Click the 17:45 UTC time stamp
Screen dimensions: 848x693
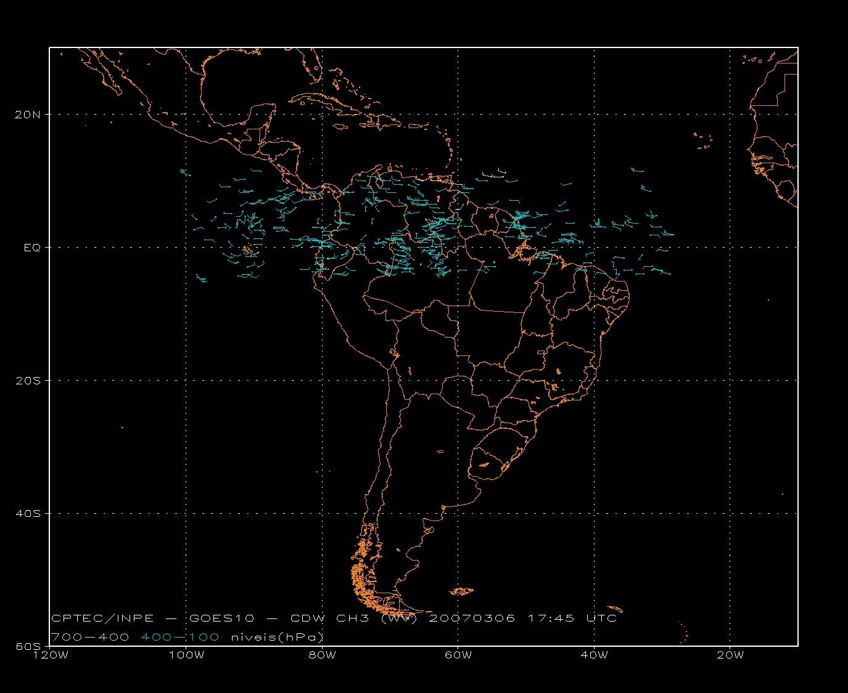(x=572, y=618)
